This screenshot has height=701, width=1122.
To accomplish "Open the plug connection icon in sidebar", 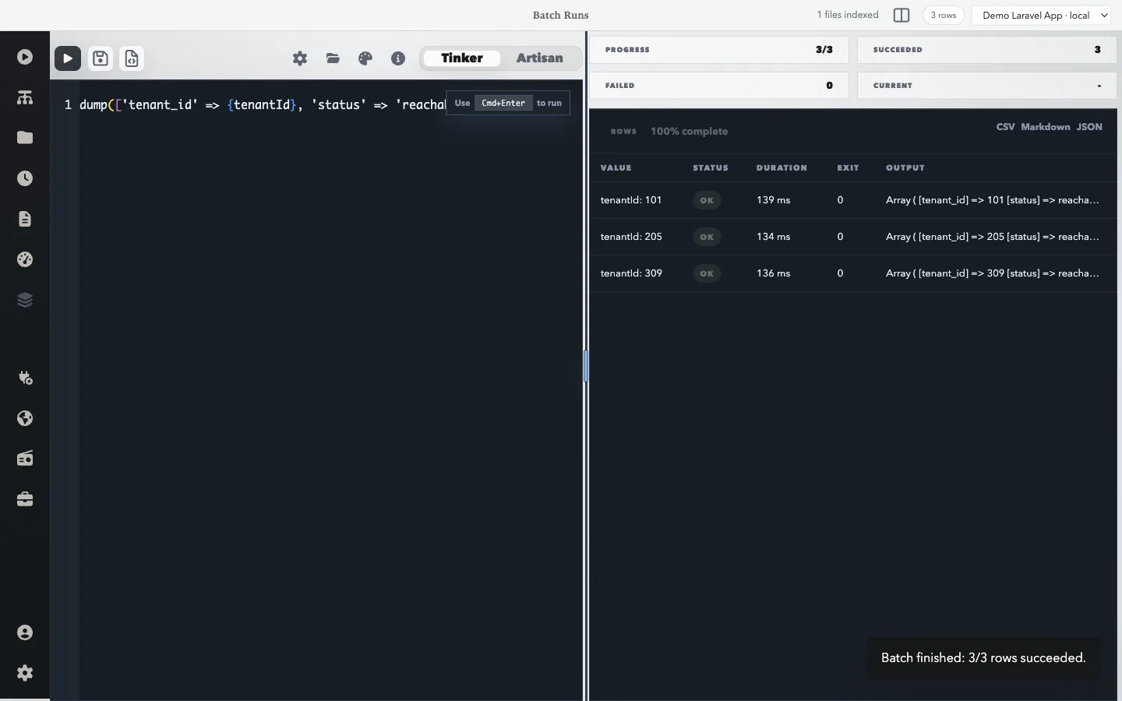I will [25, 378].
